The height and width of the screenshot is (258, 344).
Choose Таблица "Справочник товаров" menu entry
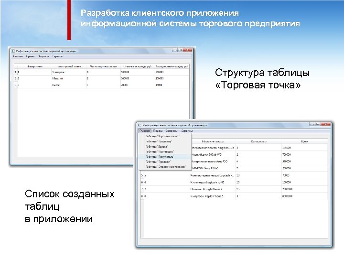165,167
